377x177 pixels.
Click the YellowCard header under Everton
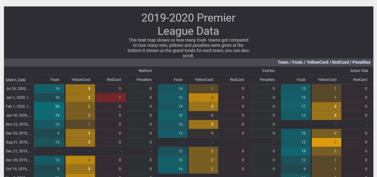coord(204,80)
